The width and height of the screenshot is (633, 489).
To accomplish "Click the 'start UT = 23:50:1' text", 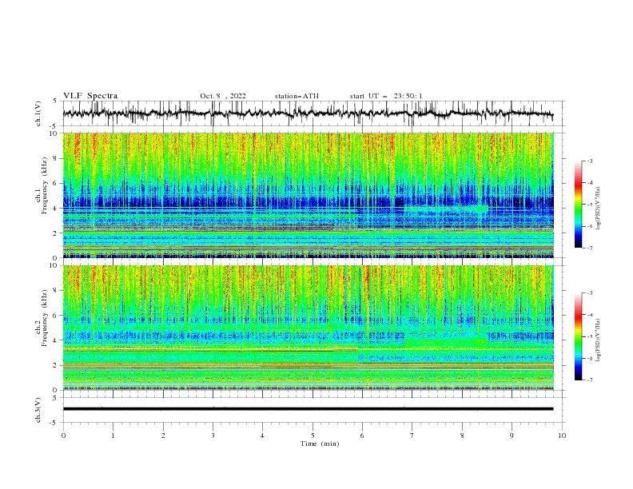I will (386, 96).
